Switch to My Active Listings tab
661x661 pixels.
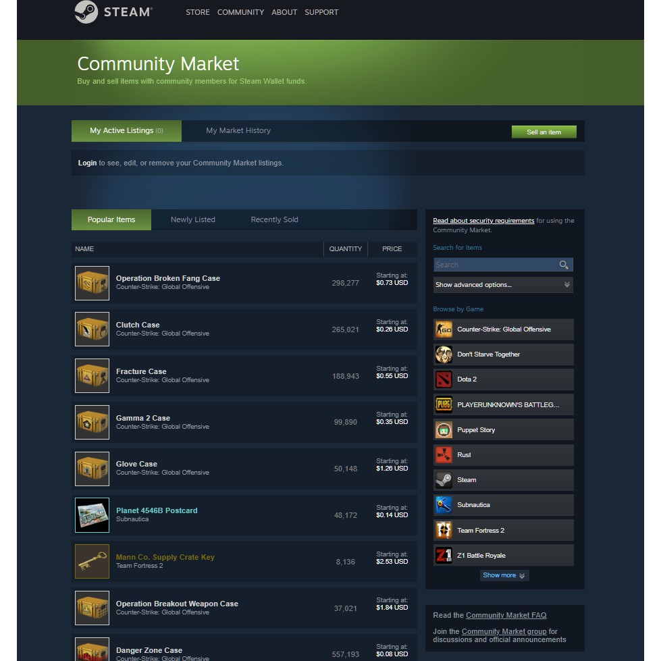coord(126,131)
